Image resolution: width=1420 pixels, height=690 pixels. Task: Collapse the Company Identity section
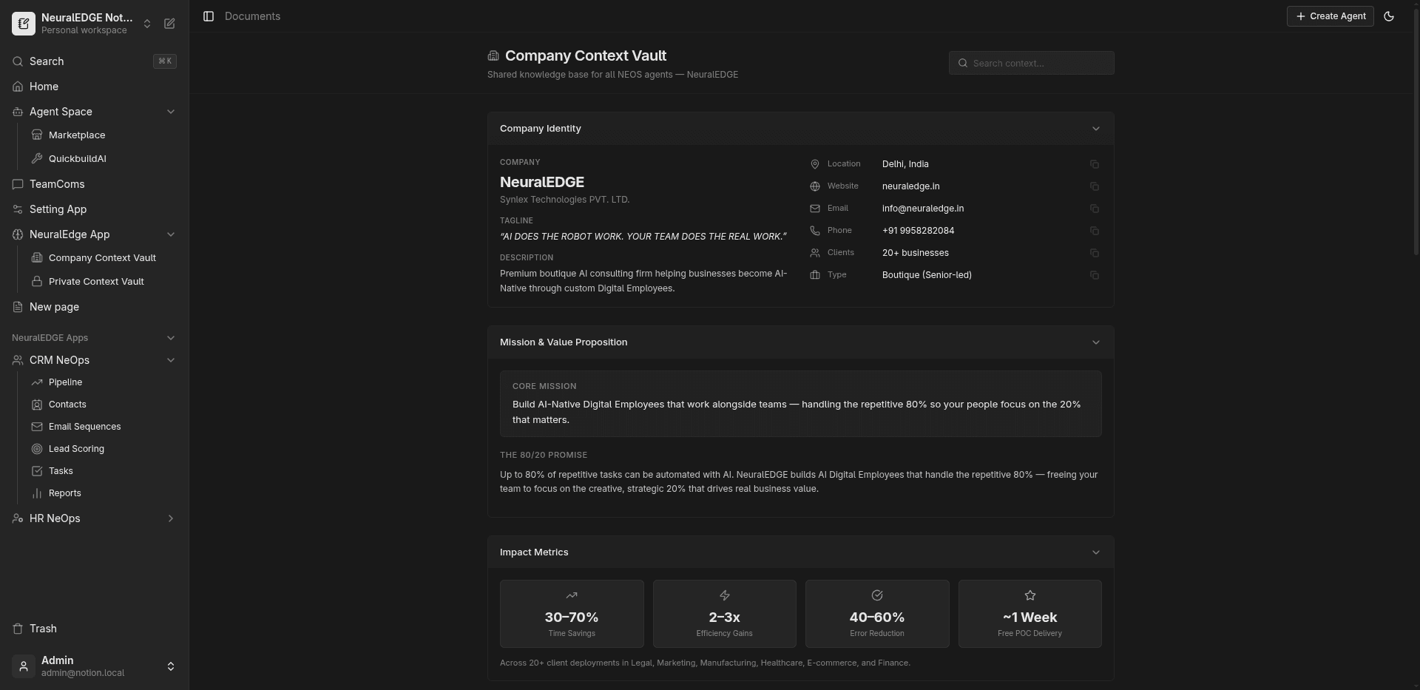click(1095, 128)
